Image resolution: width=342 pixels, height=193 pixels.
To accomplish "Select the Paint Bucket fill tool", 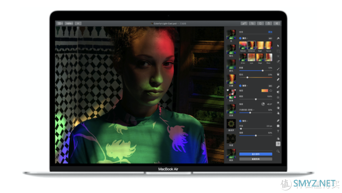I will click(278, 74).
